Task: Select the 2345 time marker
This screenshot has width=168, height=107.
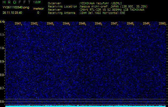Action: pyautogui.click(x=82, y=24)
